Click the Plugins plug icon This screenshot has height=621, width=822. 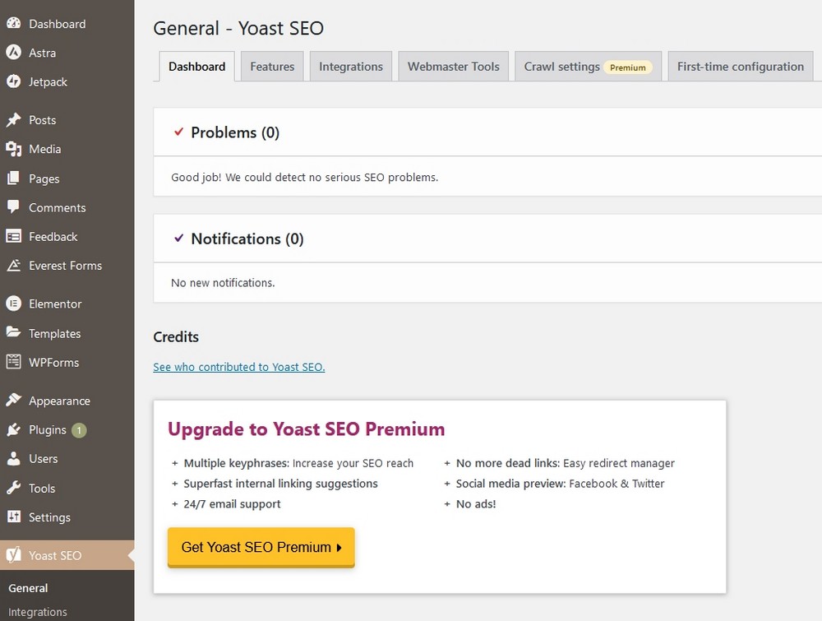(14, 429)
